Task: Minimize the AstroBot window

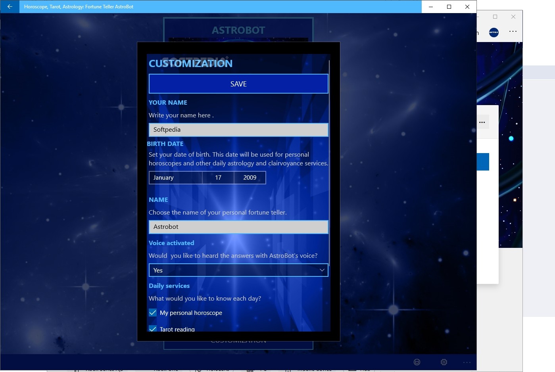Action: pos(431,7)
